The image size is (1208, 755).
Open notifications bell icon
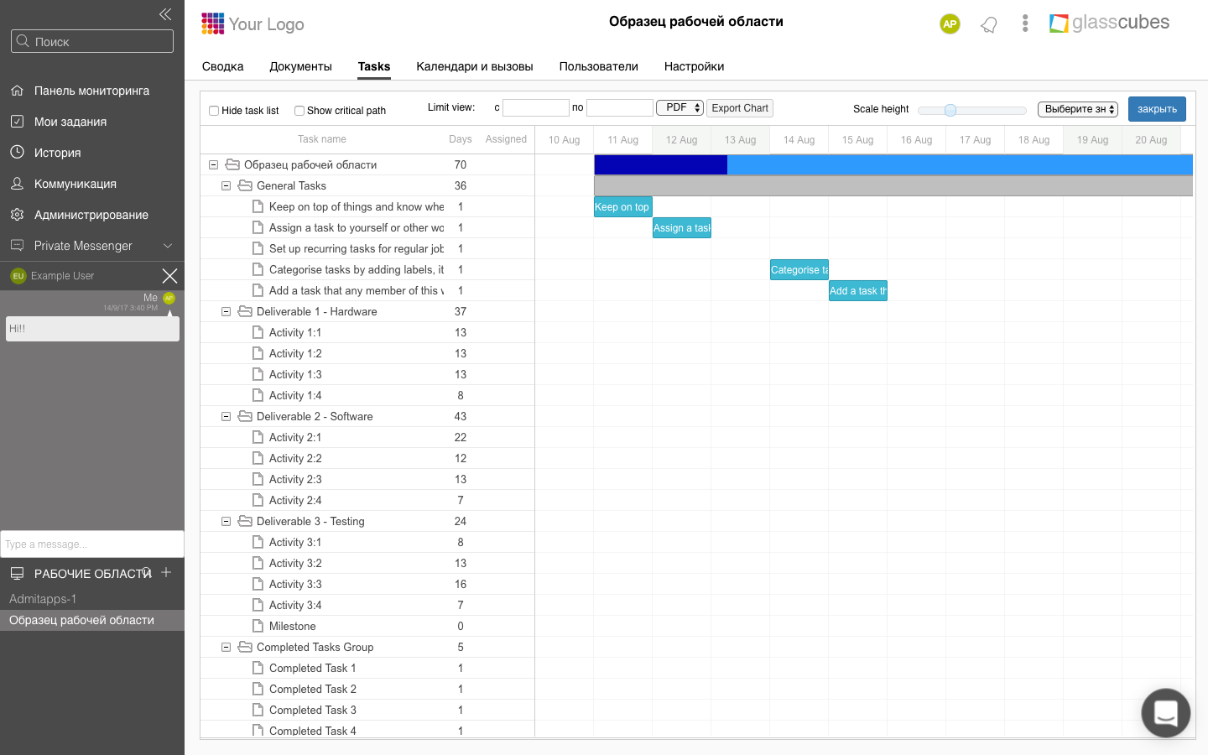click(x=989, y=24)
